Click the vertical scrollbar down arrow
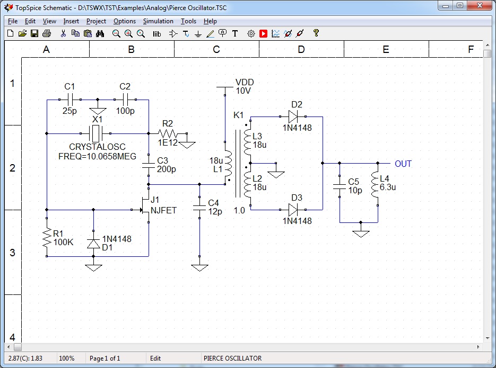This screenshot has height=368, width=496. coord(488,337)
